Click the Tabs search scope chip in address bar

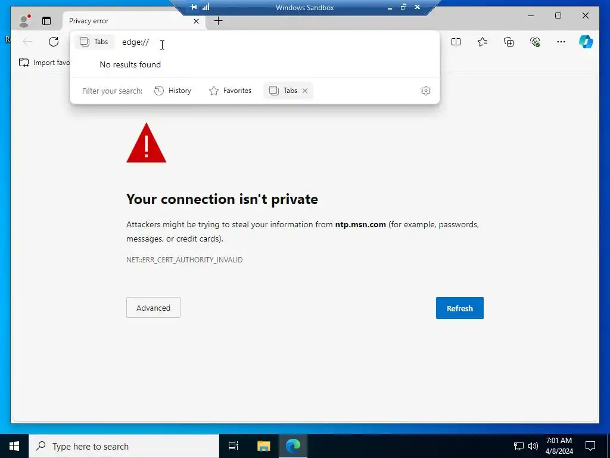(94, 42)
